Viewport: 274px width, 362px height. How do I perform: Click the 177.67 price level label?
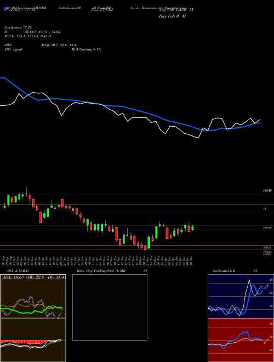point(267,228)
